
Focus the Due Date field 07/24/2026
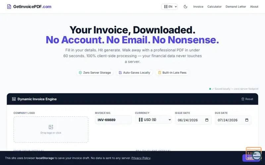pyautogui.click(x=233, y=120)
